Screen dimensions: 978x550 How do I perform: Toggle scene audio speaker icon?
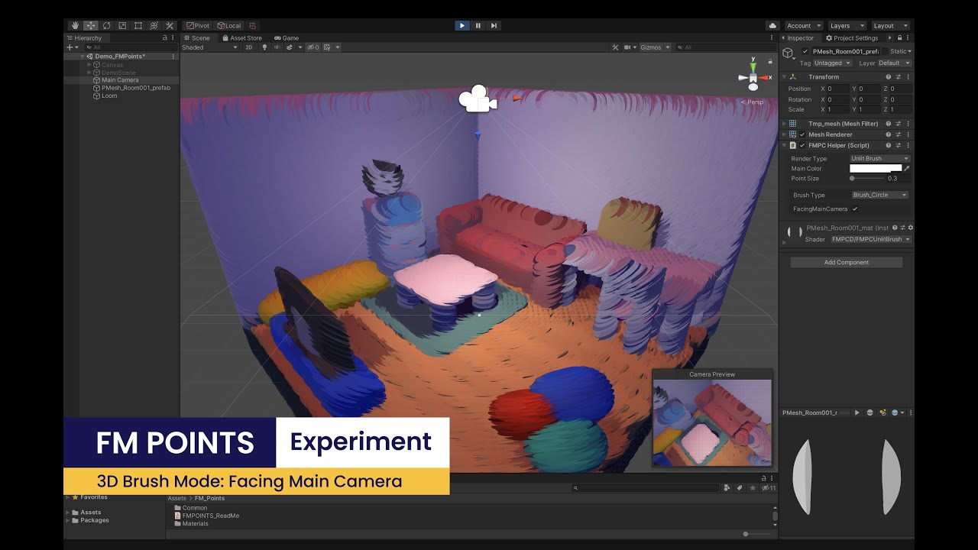(277, 47)
